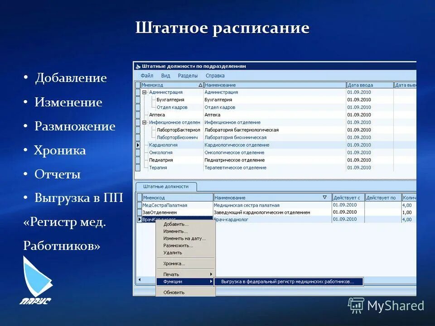The image size is (435, 326).
Task: Click the row pointer arrow beside Кардиология
Action: pyautogui.click(x=139, y=144)
